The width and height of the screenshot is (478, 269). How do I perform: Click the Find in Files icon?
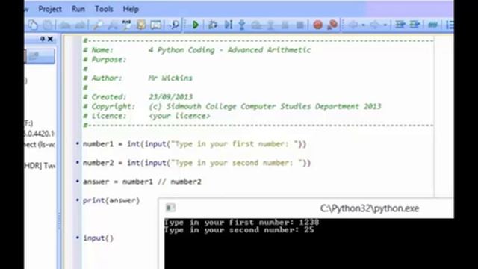click(141, 25)
